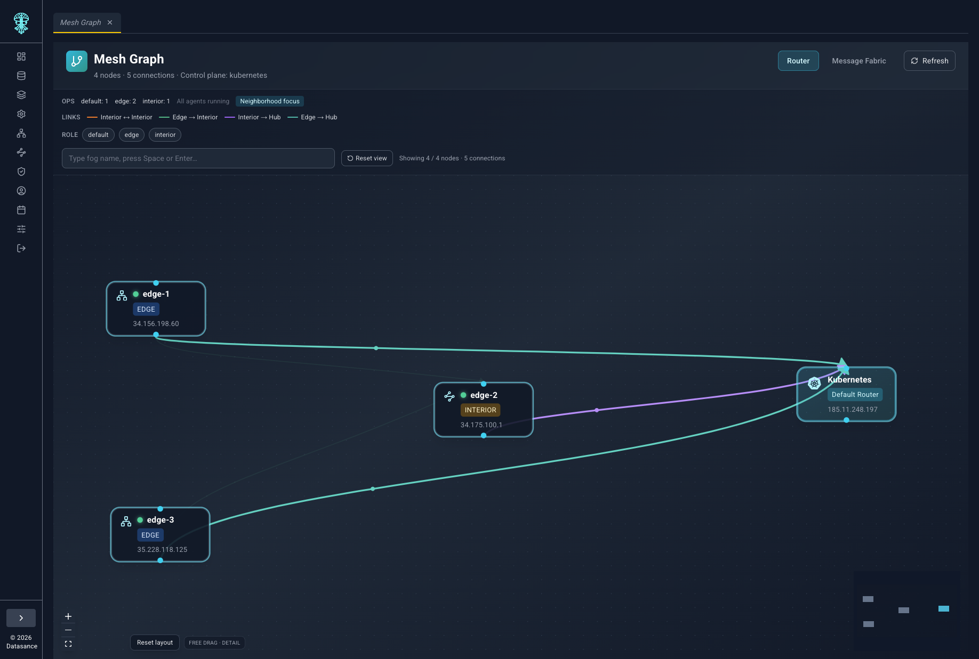
Task: Open the shield check icon in sidebar
Action: (21, 172)
